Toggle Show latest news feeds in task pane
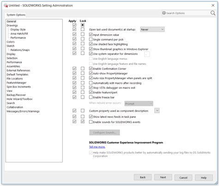Viewport: 219px width, 186px height. click(91, 117)
